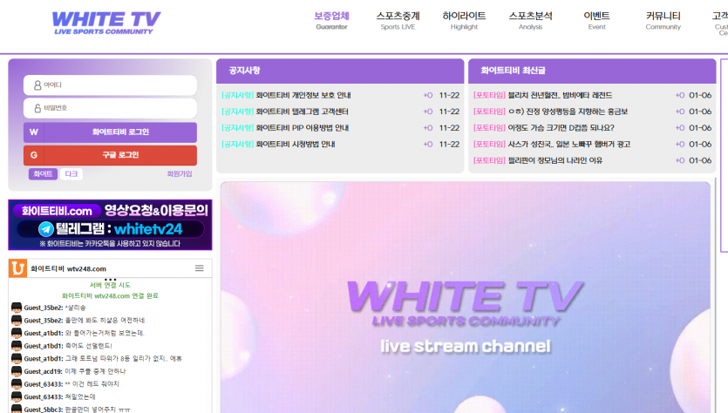Click the 아이디 username input field
The image size is (728, 413).
point(110,85)
